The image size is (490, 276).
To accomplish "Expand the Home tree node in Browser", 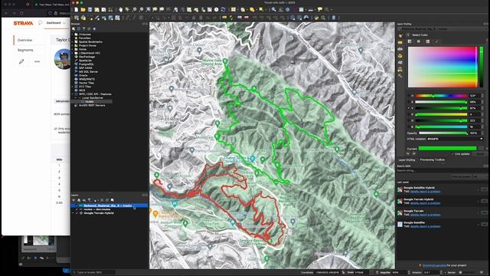I will (73, 49).
